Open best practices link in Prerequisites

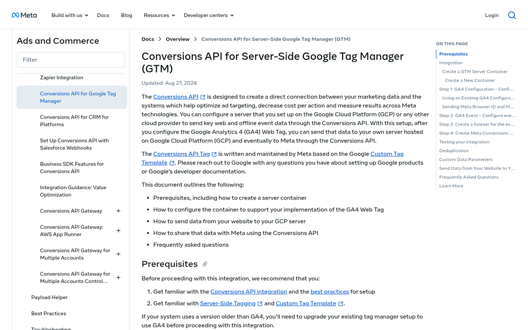point(330,292)
